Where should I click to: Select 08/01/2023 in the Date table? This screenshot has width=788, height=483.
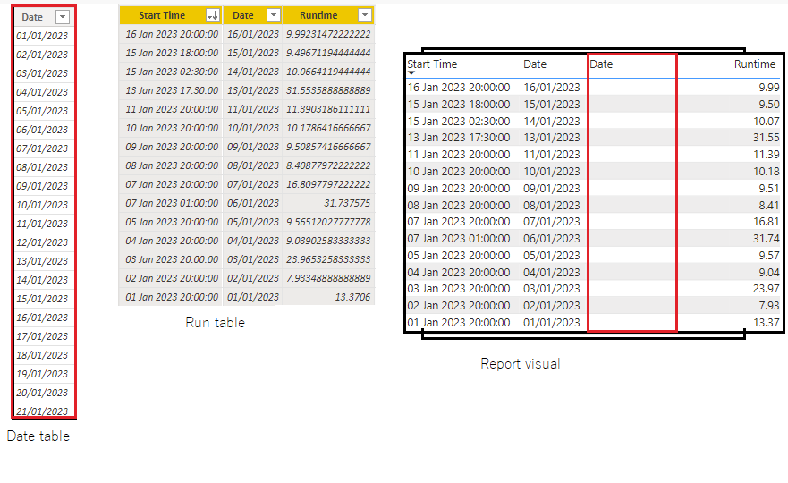pos(42,167)
